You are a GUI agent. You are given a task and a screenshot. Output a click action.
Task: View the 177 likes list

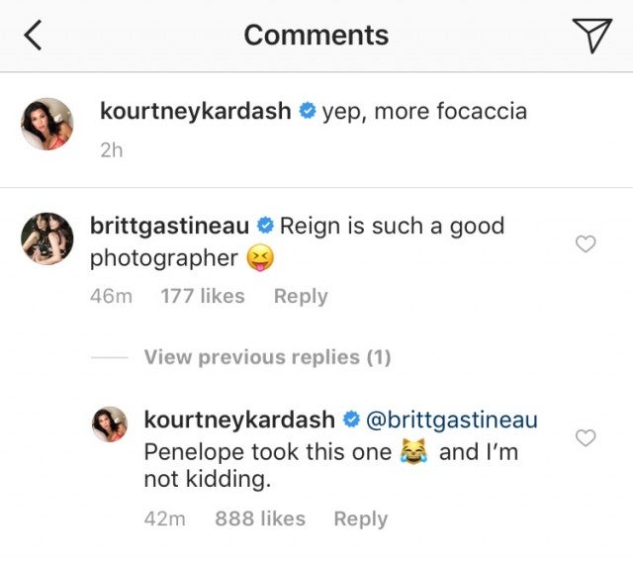tap(202, 296)
